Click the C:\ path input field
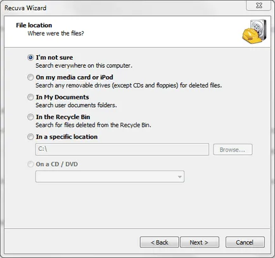 click(x=122, y=150)
